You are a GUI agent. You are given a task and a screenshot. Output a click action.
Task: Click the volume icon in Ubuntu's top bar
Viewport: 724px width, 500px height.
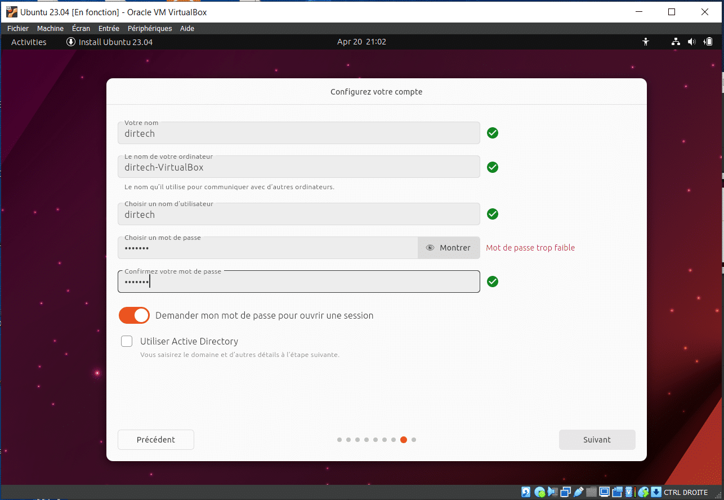coord(691,42)
